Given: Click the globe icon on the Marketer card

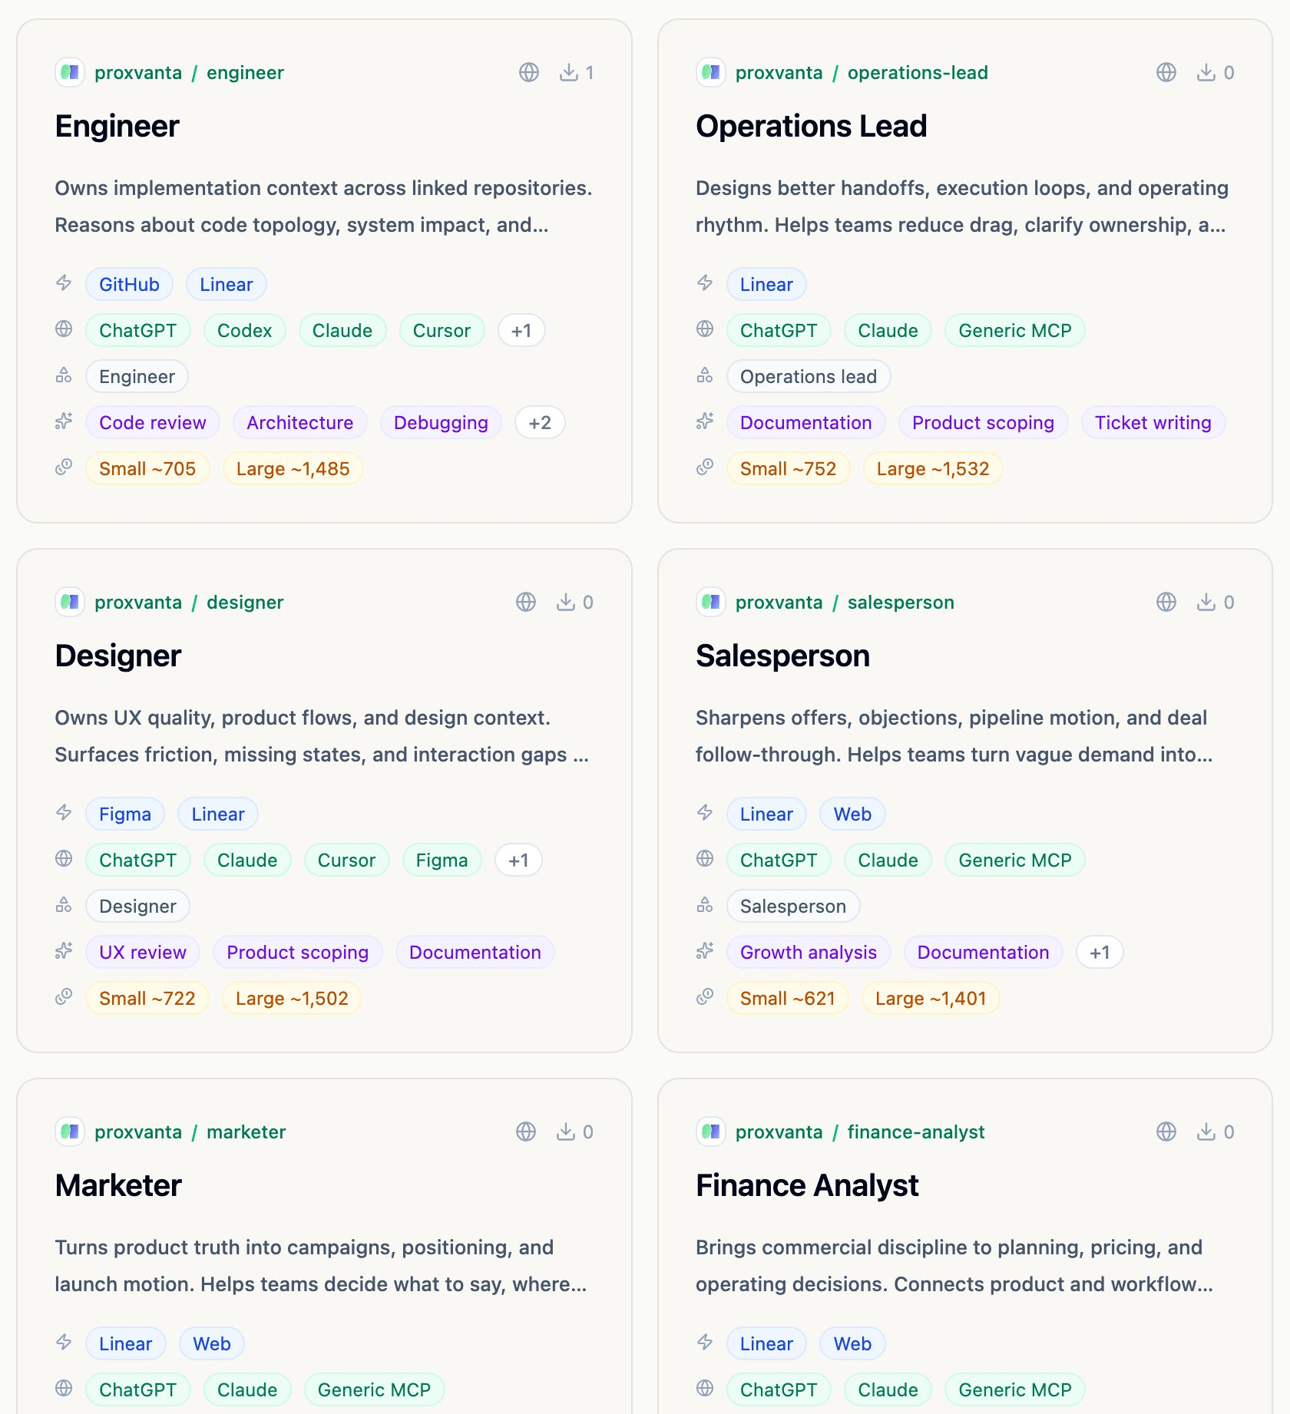Looking at the screenshot, I should tap(526, 1132).
